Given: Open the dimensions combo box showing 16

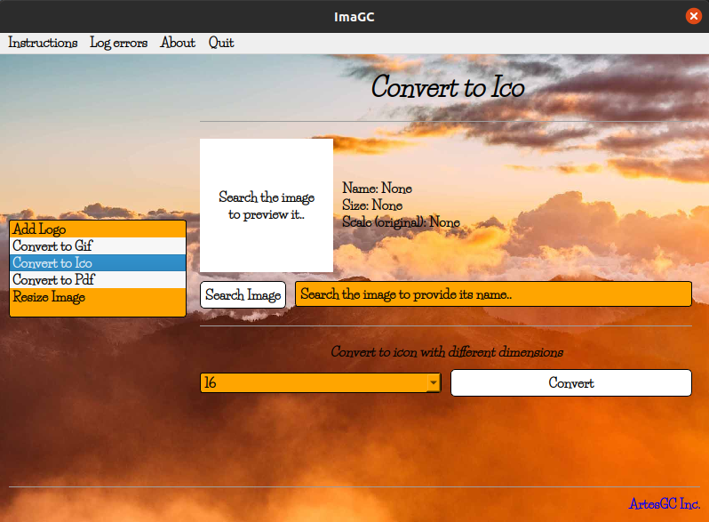Looking at the screenshot, I should 320,383.
